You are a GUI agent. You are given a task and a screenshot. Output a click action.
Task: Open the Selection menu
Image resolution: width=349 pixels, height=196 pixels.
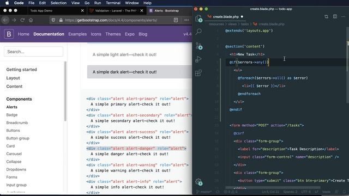[x=58, y=3]
